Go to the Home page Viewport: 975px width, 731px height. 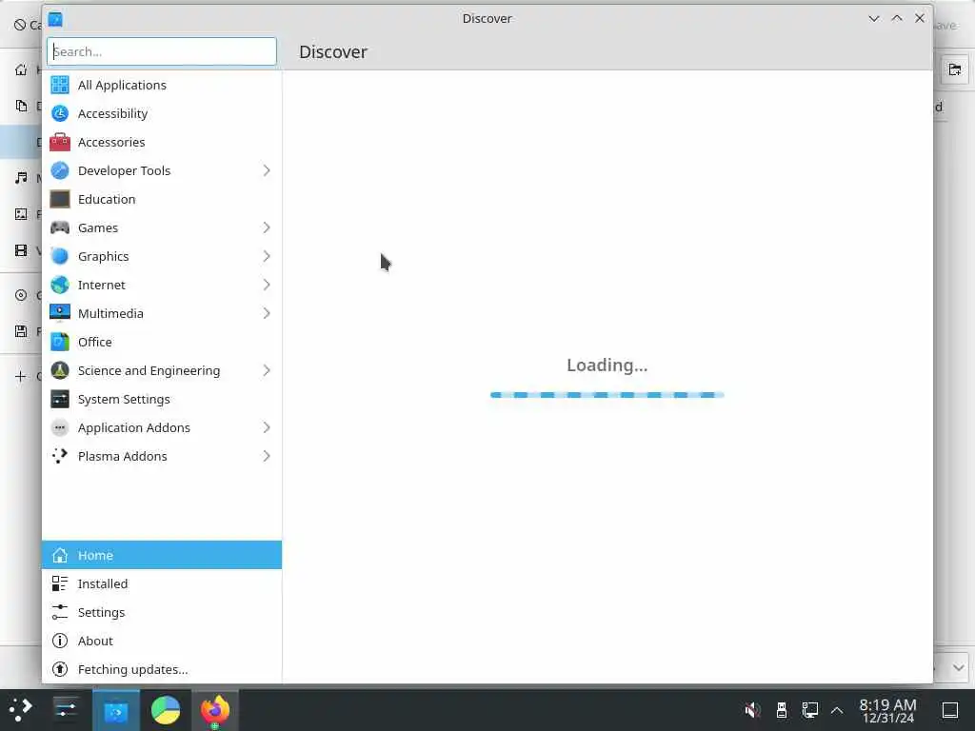click(162, 555)
